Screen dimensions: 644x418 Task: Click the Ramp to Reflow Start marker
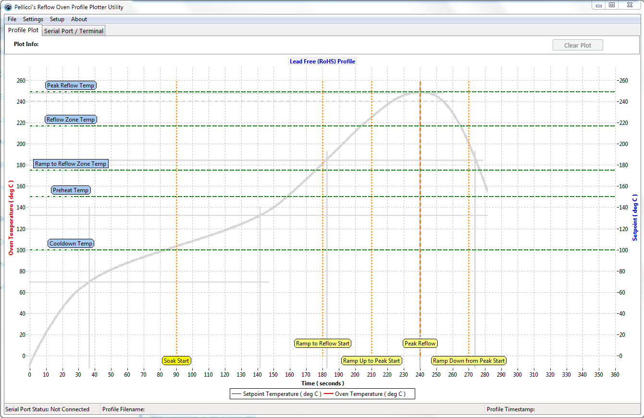point(322,344)
